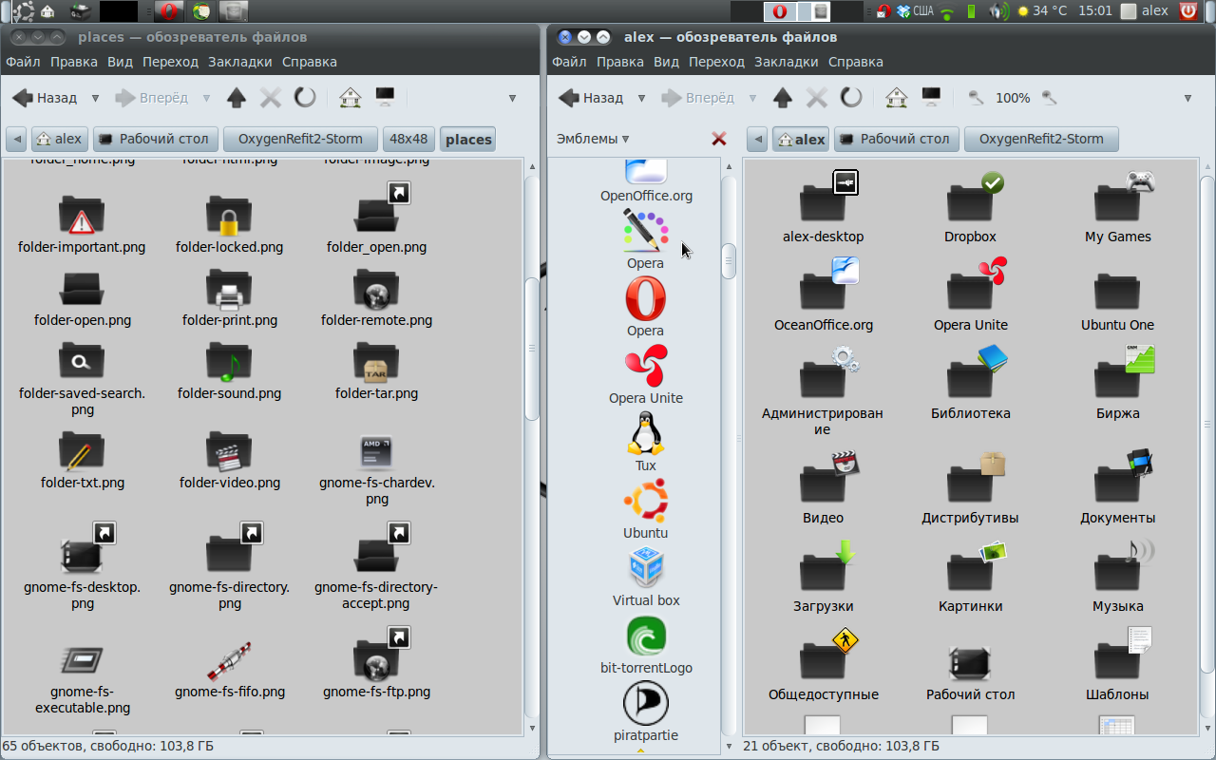1216x760 pixels.
Task: Open Закладки menu in places window
Action: 240,62
